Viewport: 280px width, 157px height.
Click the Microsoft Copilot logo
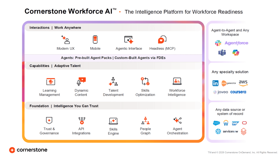pos(236,53)
